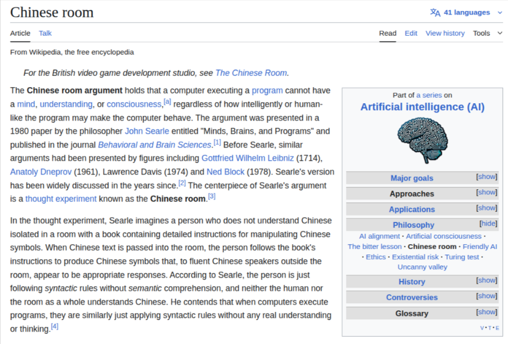This screenshot has width=508, height=344.
Task: Select the Edit tab
Action: [411, 33]
